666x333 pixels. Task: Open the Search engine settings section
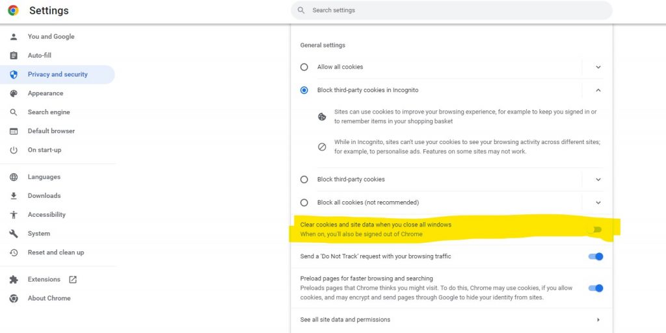point(49,112)
